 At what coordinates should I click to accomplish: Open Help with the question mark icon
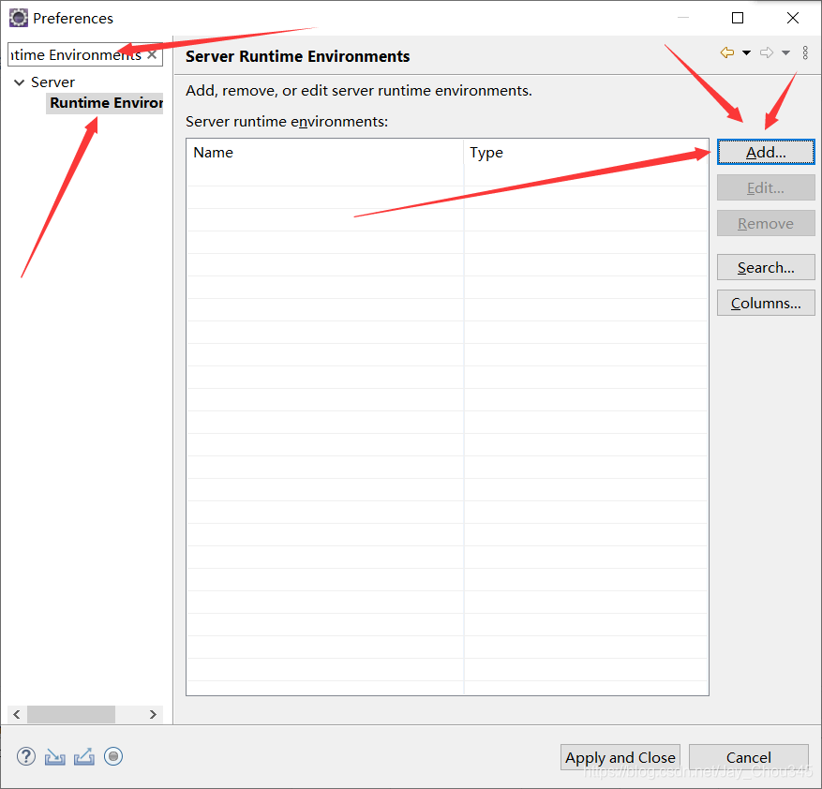26,756
